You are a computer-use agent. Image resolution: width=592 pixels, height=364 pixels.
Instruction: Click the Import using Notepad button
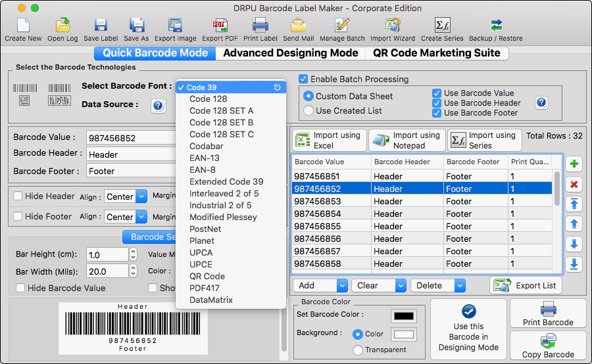[407, 141]
